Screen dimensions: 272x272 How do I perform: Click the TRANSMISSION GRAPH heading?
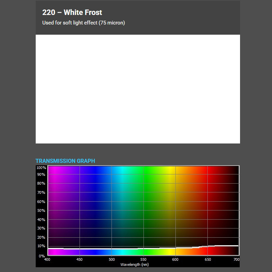[65, 161]
